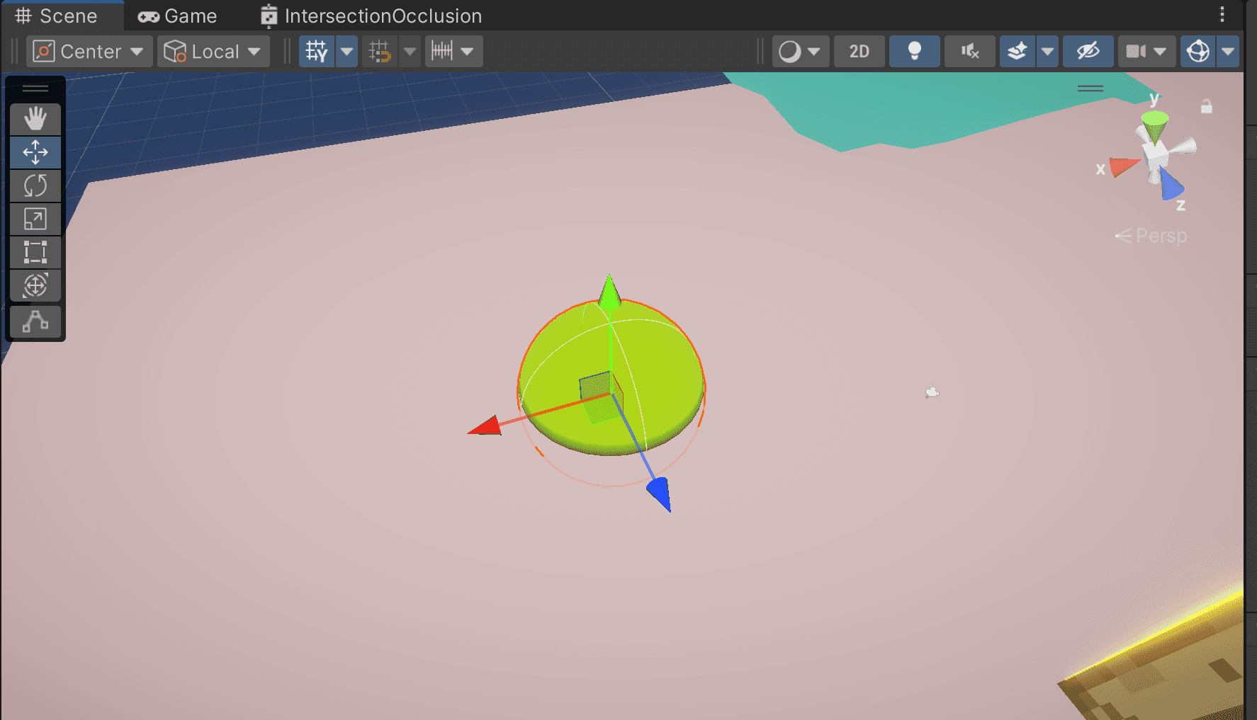Open the custom editor tools button
The height and width of the screenshot is (720, 1257).
pyautogui.click(x=35, y=322)
